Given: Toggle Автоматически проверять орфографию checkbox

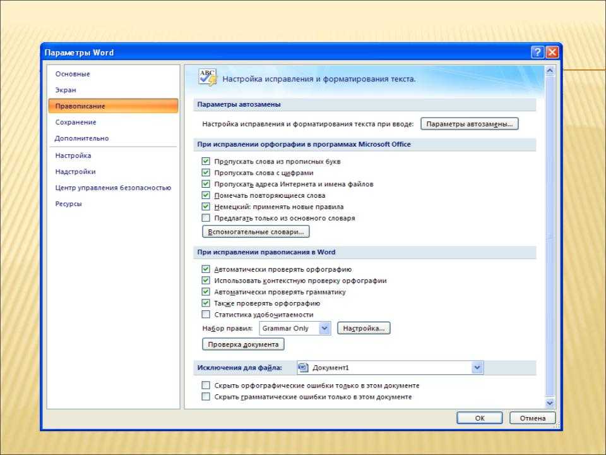Looking at the screenshot, I should (206, 269).
